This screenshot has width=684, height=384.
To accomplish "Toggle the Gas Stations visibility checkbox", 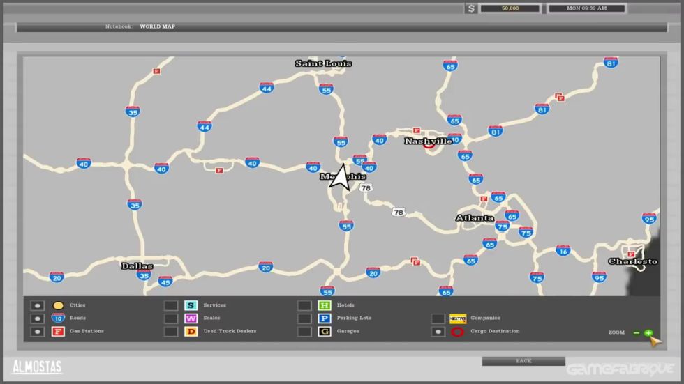I will point(38,332).
